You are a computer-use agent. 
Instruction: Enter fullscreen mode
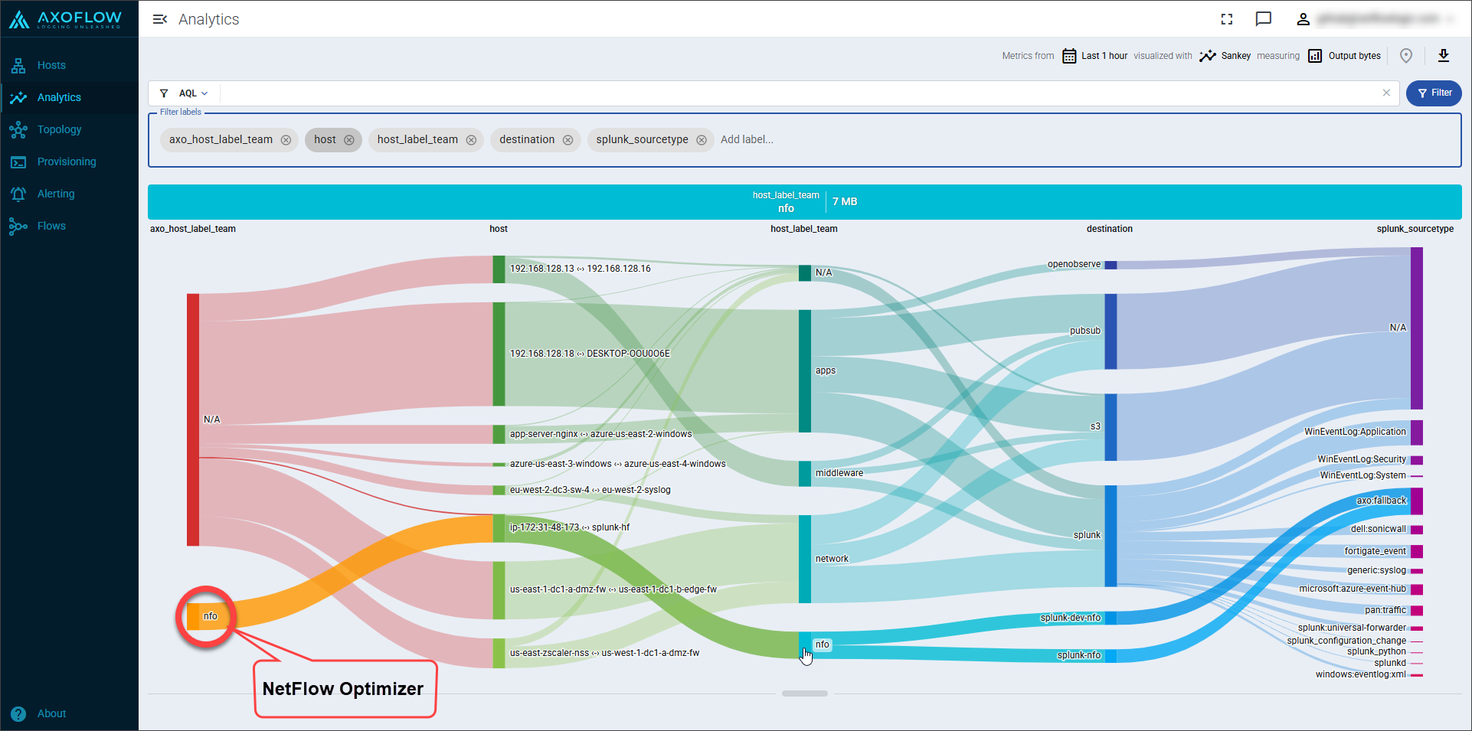click(1227, 19)
